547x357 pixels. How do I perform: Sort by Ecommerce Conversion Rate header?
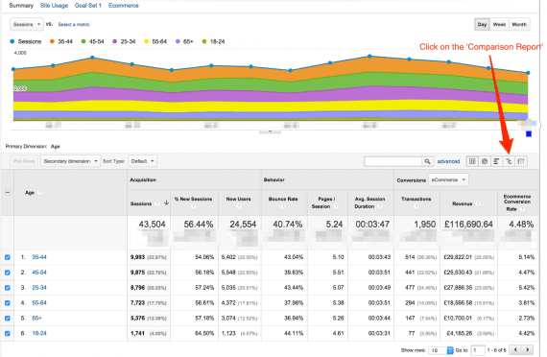[x=517, y=202]
